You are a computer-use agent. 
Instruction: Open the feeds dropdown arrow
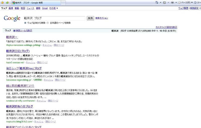coord(168,3)
